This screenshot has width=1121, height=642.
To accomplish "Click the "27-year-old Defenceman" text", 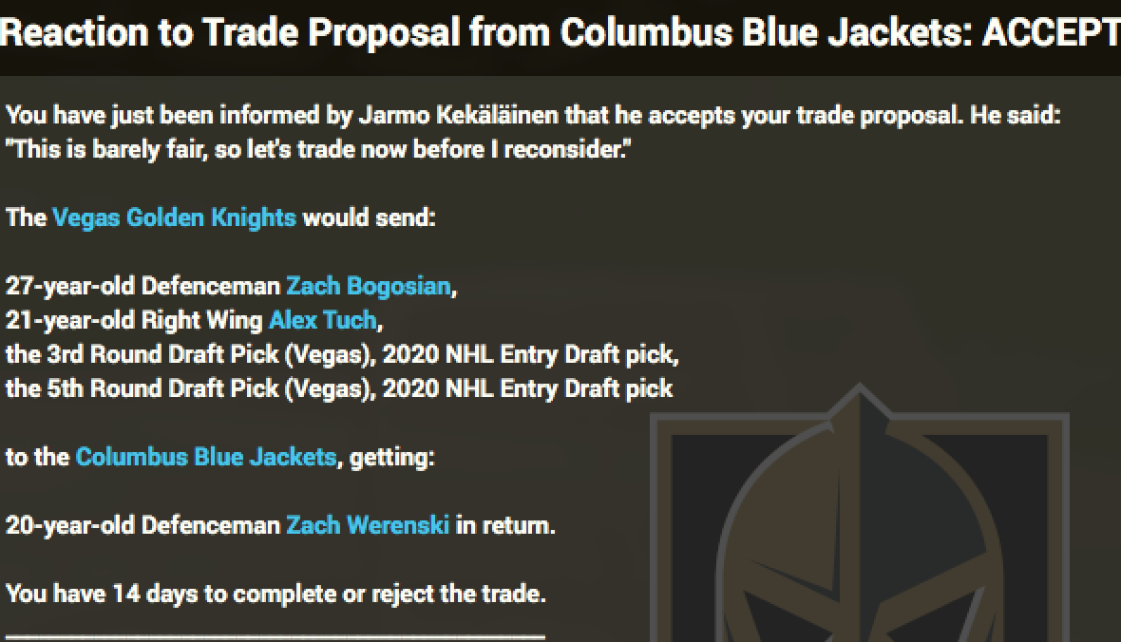I will coord(142,286).
